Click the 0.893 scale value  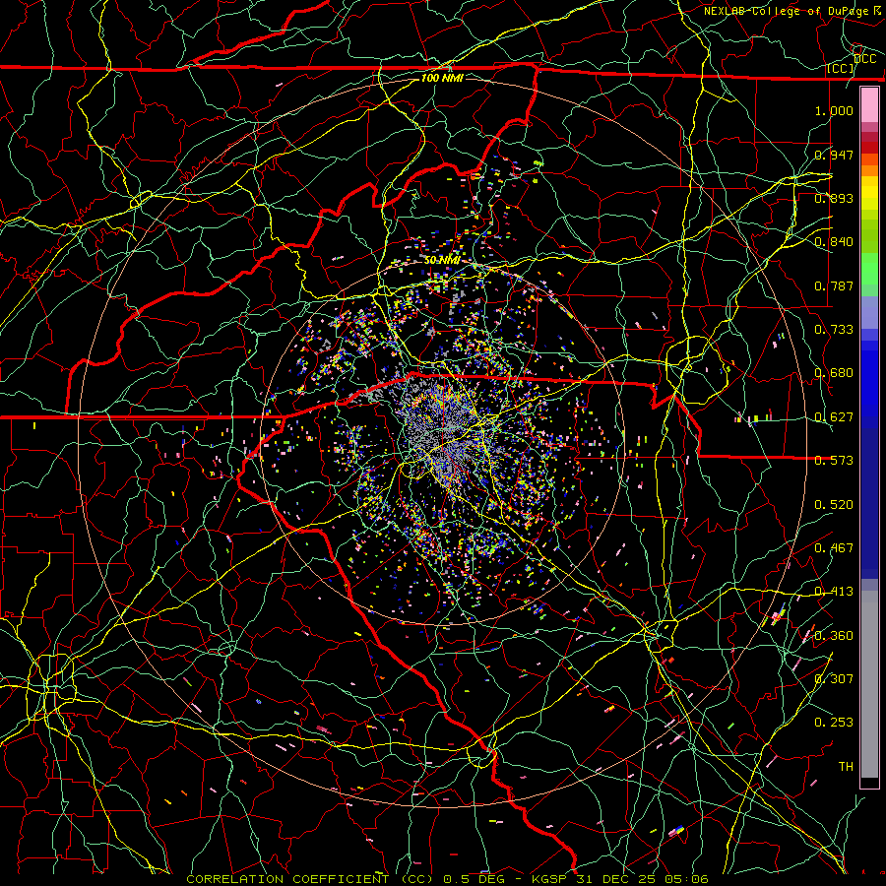[x=834, y=198]
